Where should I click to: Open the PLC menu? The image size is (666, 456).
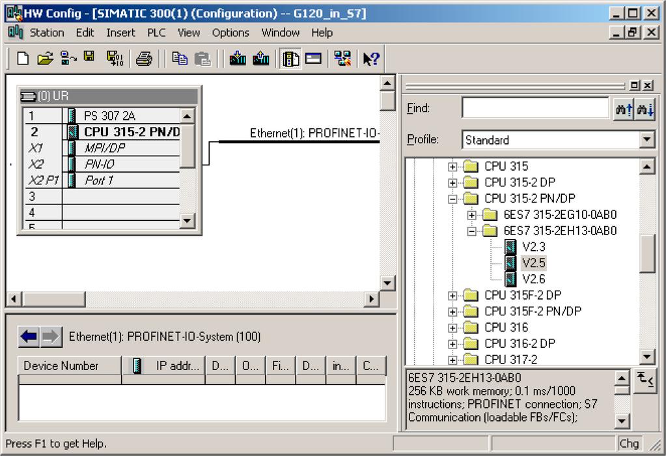(156, 33)
